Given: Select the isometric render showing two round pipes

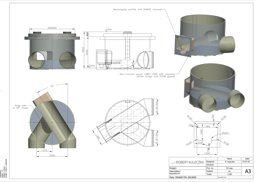Looking at the screenshot, I should coord(214,89).
